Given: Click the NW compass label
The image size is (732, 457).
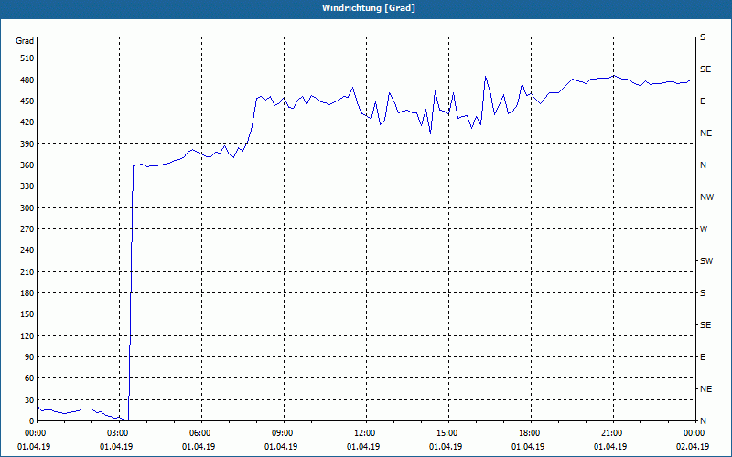Looking at the screenshot, I should pos(706,197).
